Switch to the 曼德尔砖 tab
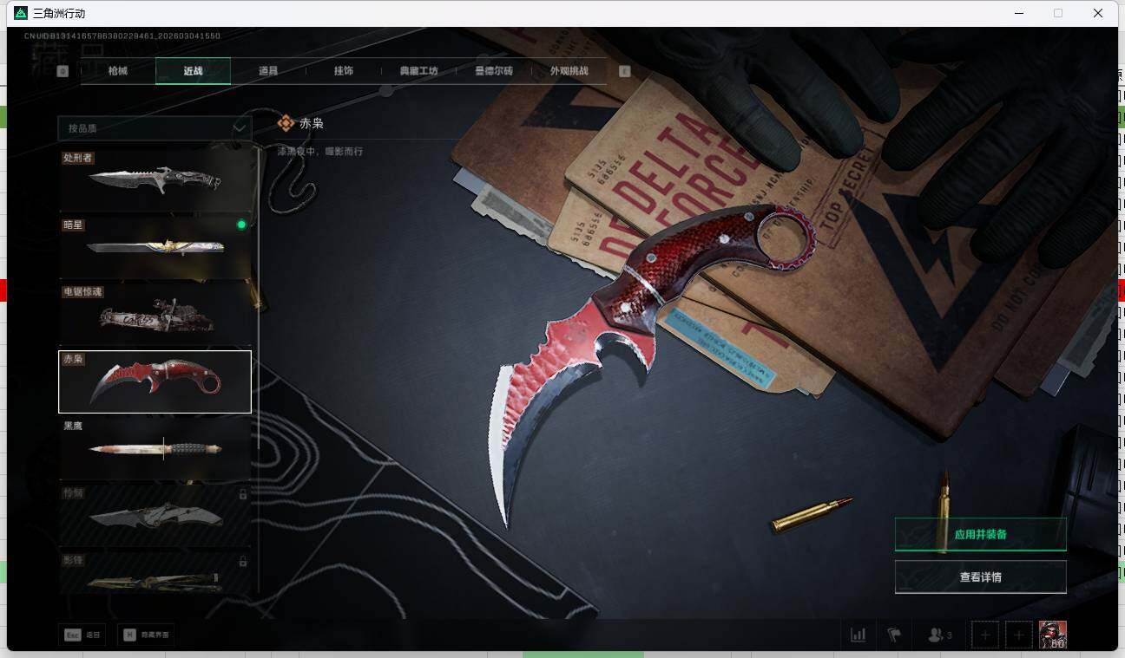Image resolution: width=1125 pixels, height=658 pixels. [494, 71]
